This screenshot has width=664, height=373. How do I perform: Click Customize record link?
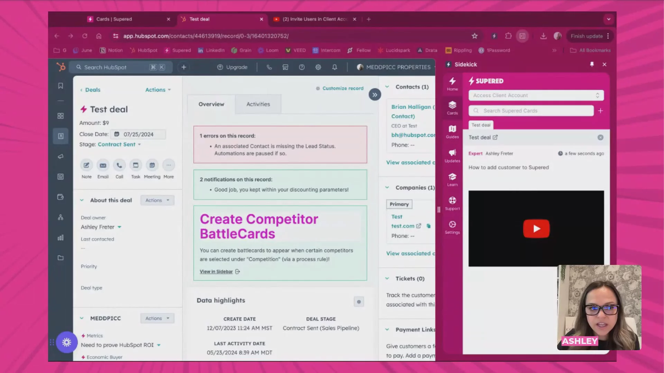click(x=340, y=88)
